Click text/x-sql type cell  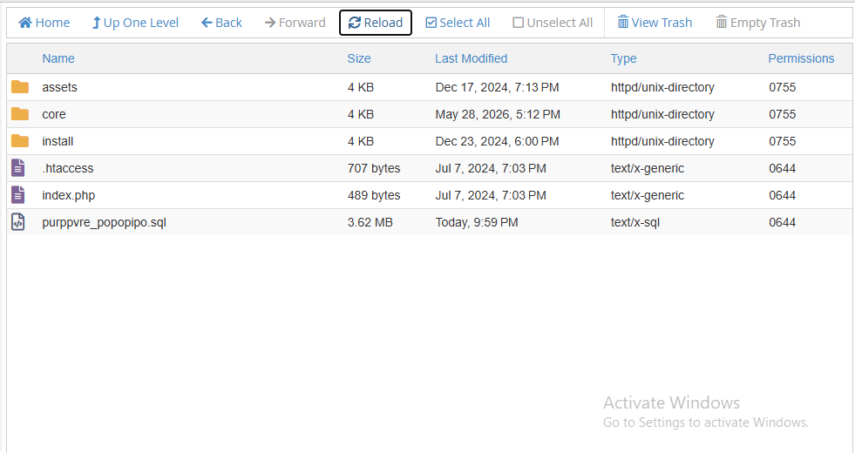click(634, 222)
